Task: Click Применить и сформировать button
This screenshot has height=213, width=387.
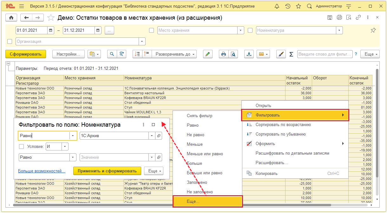Action: pyautogui.click(x=107, y=171)
